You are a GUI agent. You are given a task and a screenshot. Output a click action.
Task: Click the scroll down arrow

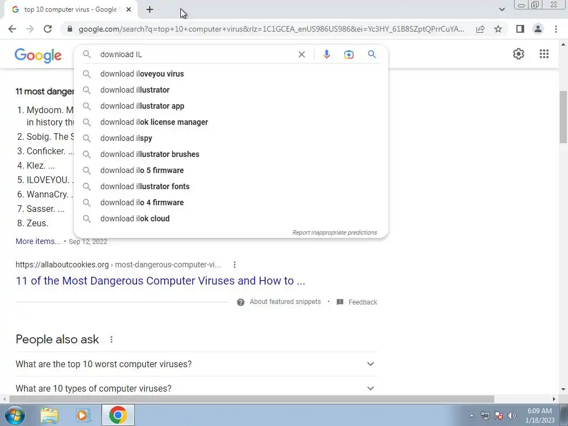pyautogui.click(x=563, y=390)
